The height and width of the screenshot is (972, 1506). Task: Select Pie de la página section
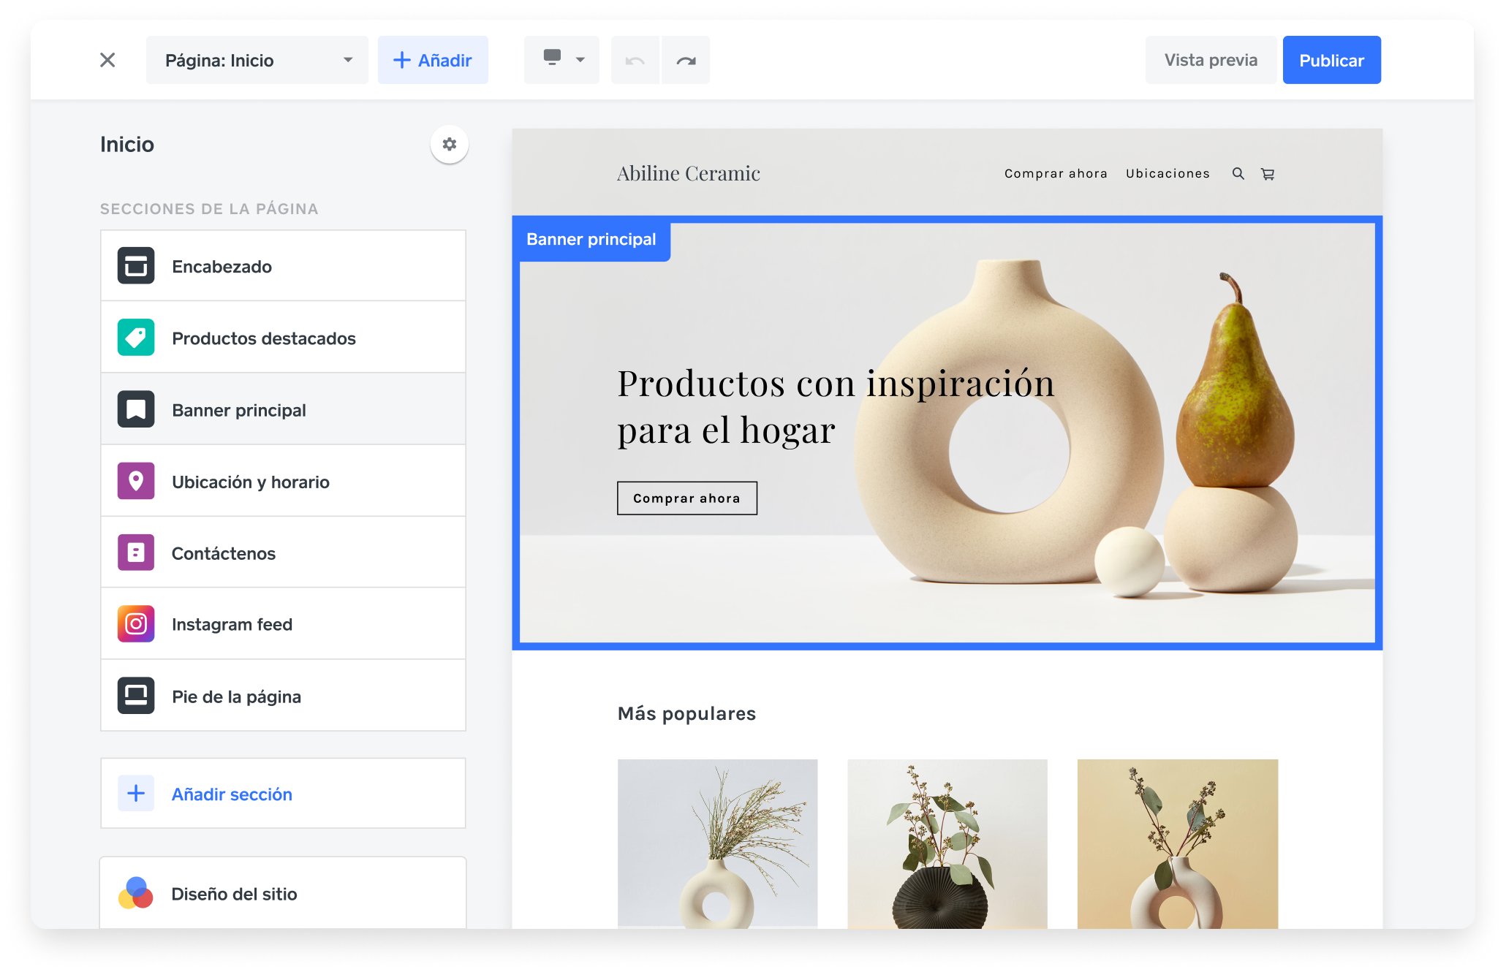point(283,696)
